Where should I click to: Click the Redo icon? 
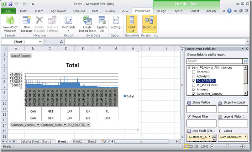[x=25, y=4]
